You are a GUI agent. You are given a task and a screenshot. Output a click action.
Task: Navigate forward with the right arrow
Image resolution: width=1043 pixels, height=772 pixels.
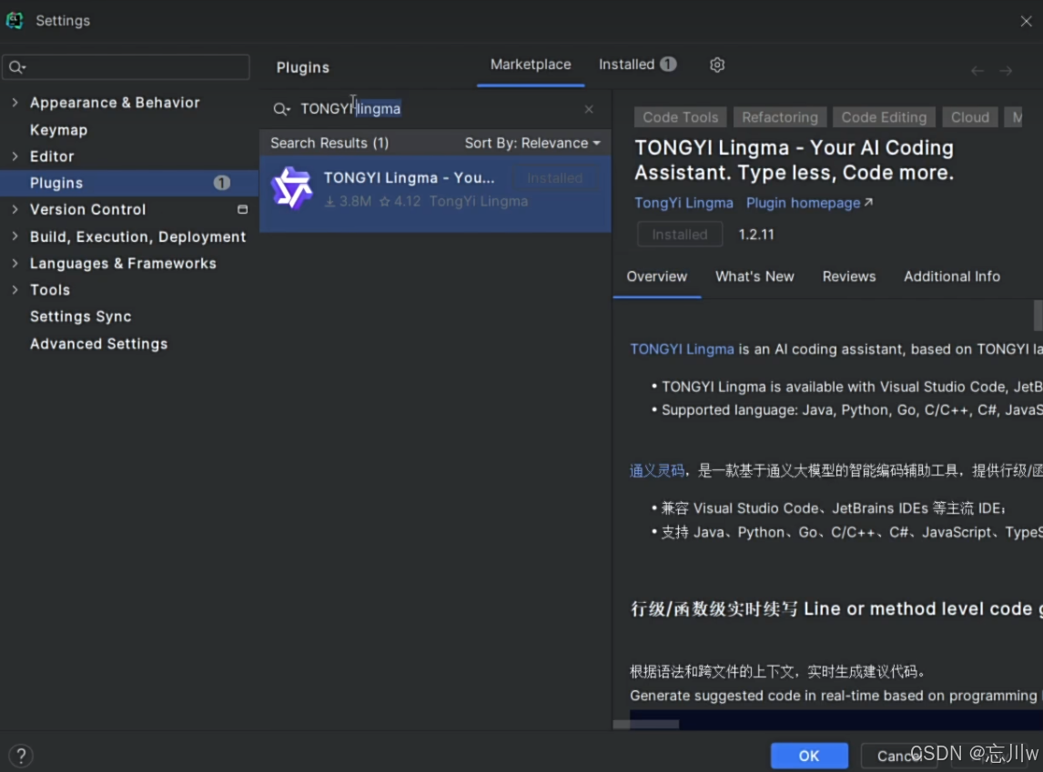pyautogui.click(x=1006, y=71)
